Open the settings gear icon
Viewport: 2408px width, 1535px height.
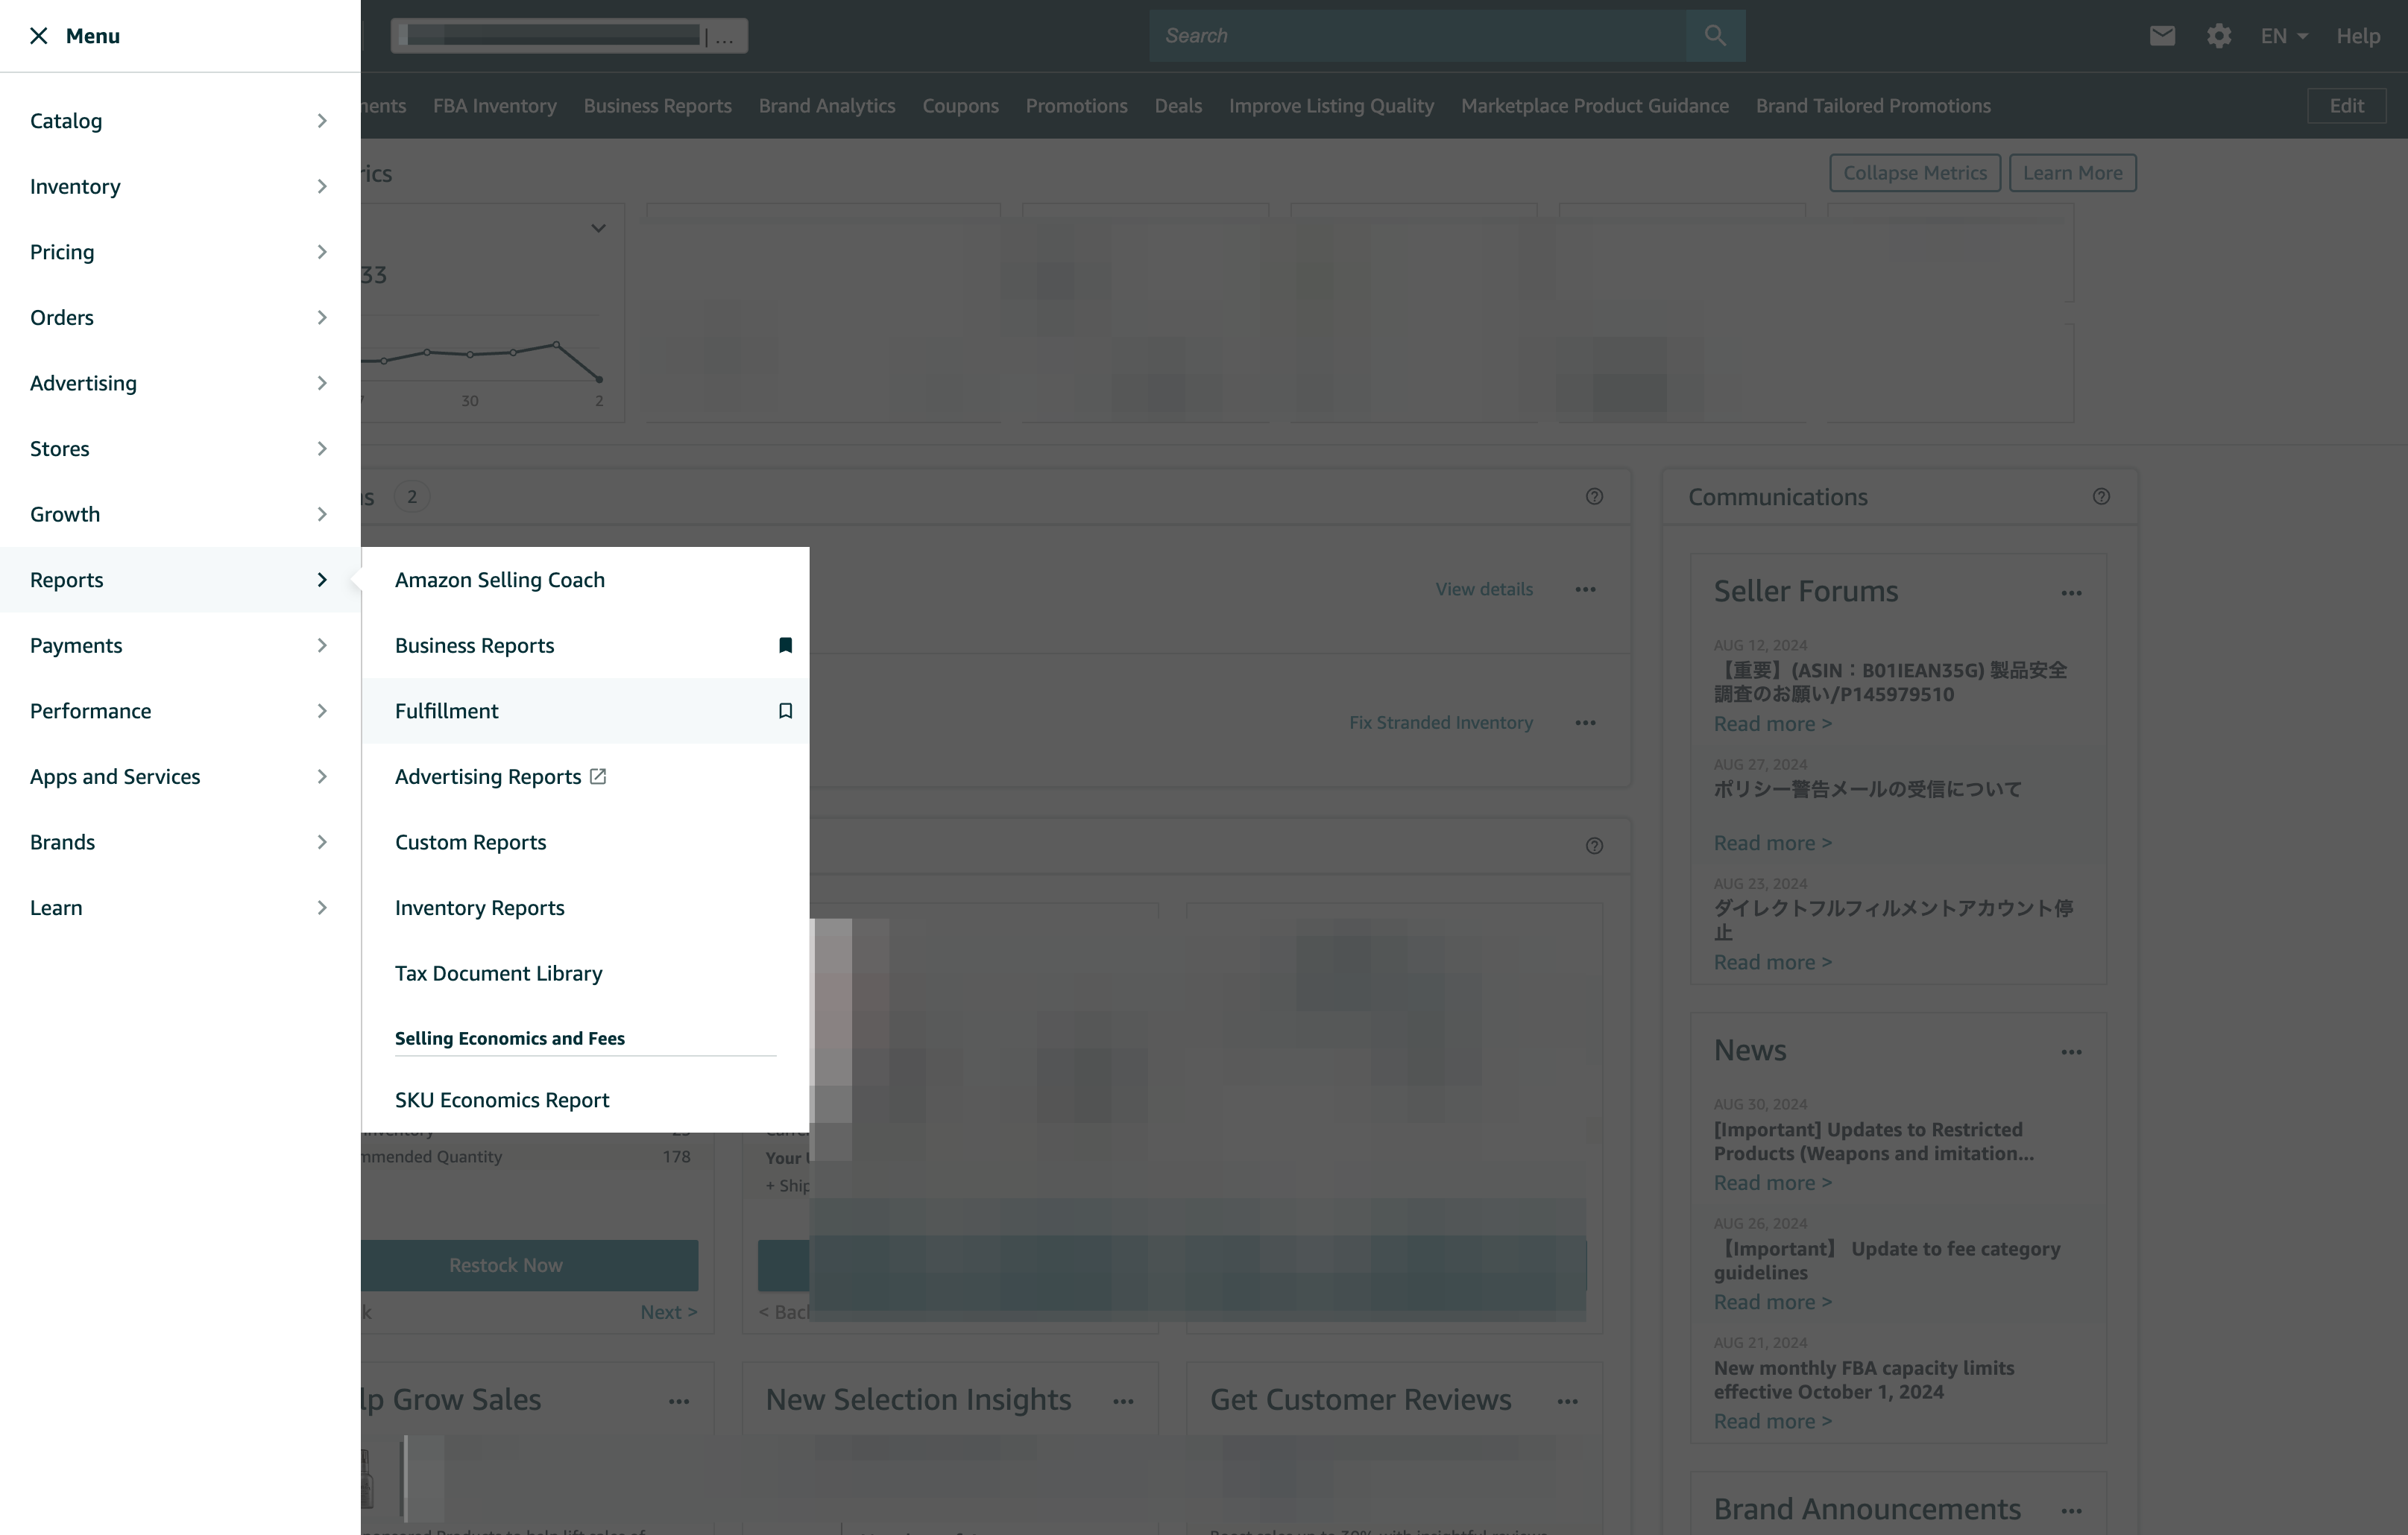tap(2219, 36)
